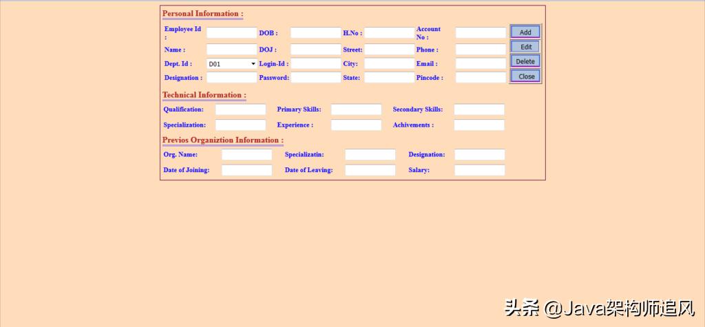Click the 'Login-Id :' label text
Viewport: 705px width, 327px height.
coord(274,64)
